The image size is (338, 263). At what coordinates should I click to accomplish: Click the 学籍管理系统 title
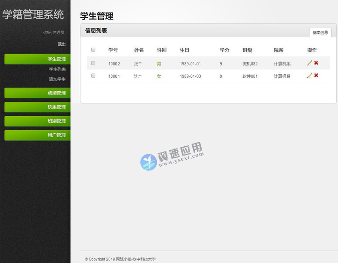tap(33, 15)
